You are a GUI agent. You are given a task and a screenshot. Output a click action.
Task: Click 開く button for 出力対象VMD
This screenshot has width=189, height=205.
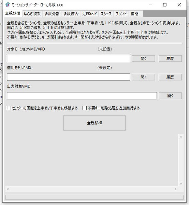point(170,96)
